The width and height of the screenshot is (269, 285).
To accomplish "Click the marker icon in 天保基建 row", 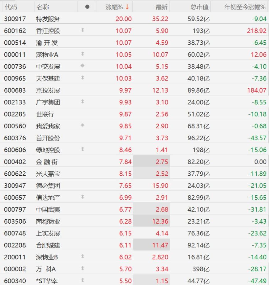I will (83, 77).
